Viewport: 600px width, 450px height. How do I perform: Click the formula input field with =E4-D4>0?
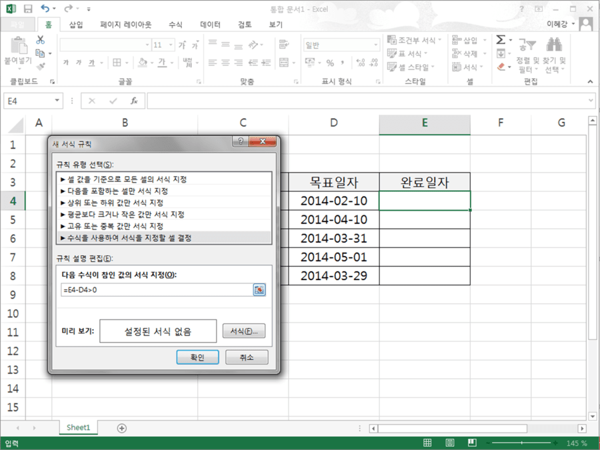[157, 290]
